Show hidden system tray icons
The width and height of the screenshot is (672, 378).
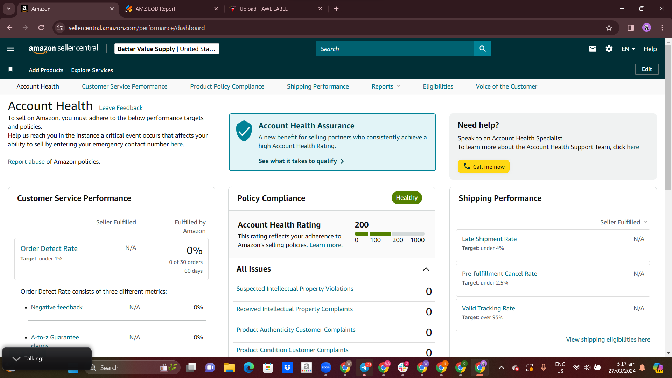502,367
